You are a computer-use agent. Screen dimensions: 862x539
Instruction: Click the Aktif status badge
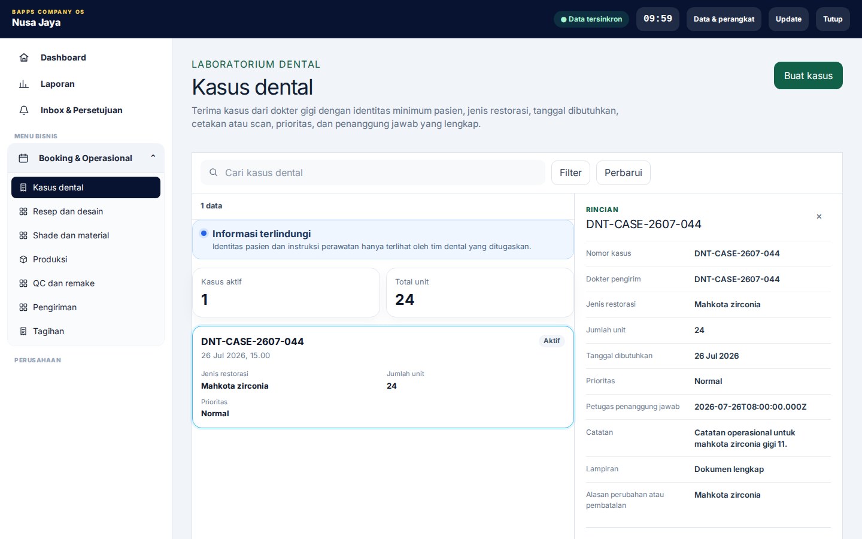551,341
